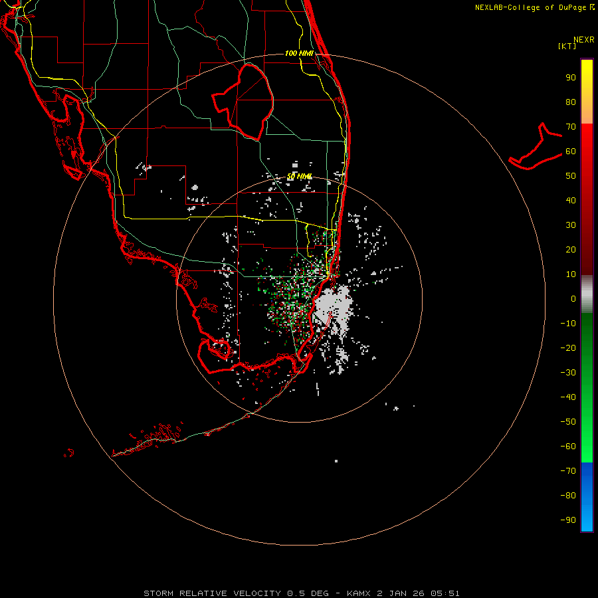Image resolution: width=598 pixels, height=598 pixels.
Task: Click the 10 value on velocity scale
Action: [571, 274]
